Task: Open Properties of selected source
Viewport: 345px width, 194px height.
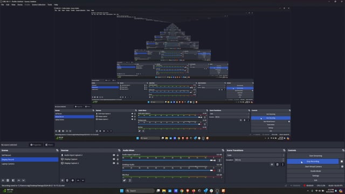Action: point(36,145)
